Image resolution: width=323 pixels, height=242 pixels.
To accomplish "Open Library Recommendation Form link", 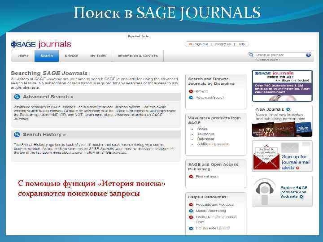I will 216,219.
